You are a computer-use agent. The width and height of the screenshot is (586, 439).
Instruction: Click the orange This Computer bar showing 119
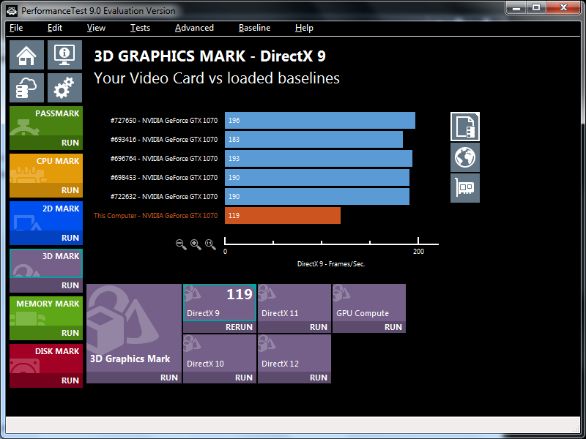[283, 216]
